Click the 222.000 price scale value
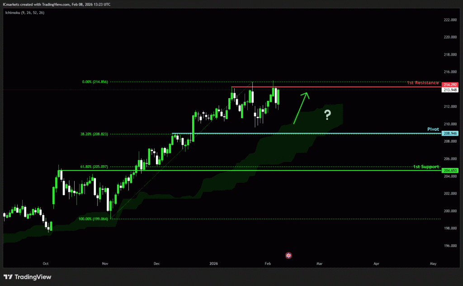Screen dimensions: 463x286 coord(449,20)
